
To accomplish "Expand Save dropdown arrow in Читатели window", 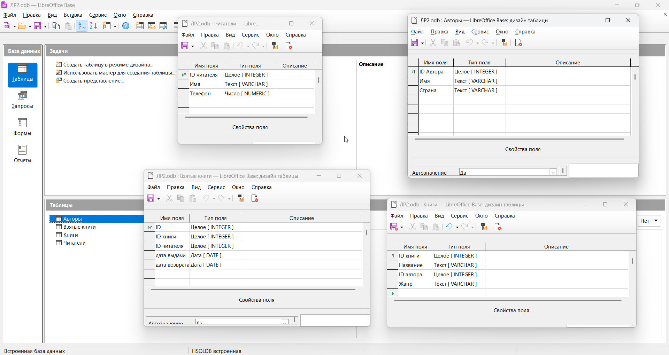I will [193, 47].
